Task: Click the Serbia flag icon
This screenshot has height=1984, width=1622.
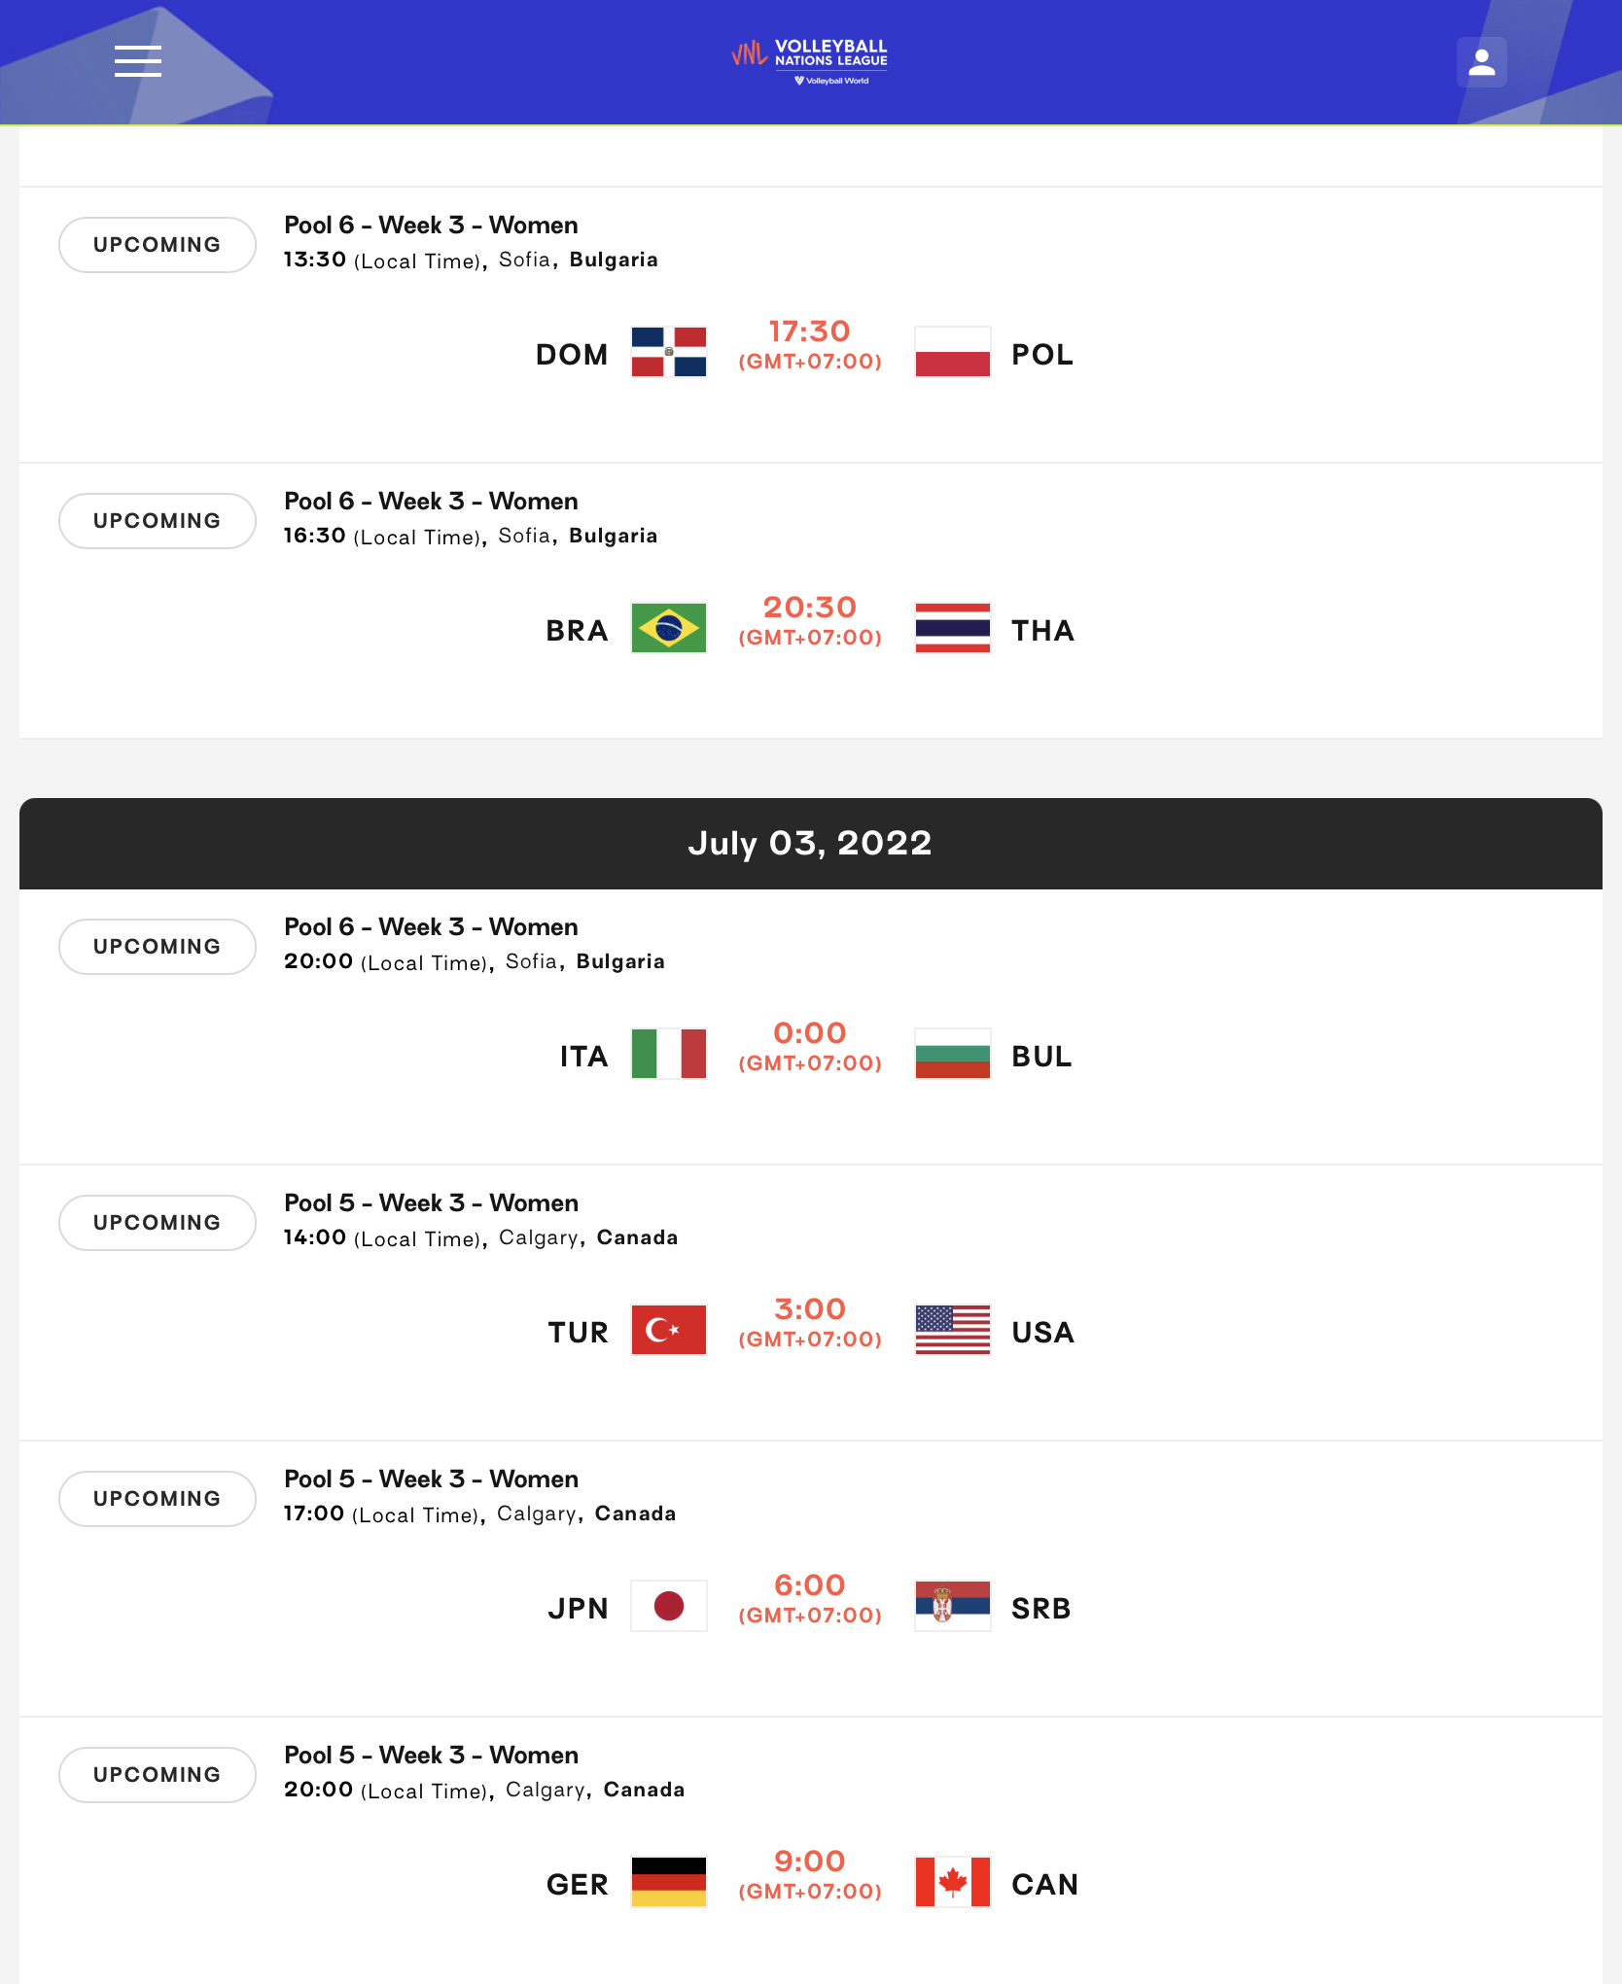Action: [953, 1606]
